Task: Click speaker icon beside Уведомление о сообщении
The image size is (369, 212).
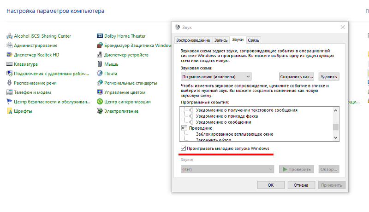Action: (x=191, y=122)
